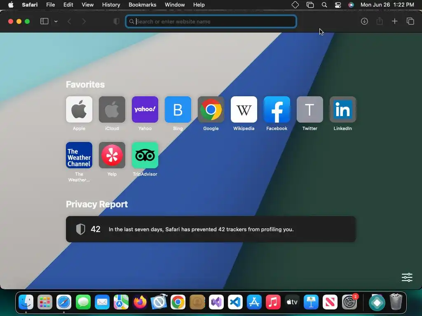The height and width of the screenshot is (316, 422).
Task: Launch Visual Studio from the Dock
Action: [216, 302]
